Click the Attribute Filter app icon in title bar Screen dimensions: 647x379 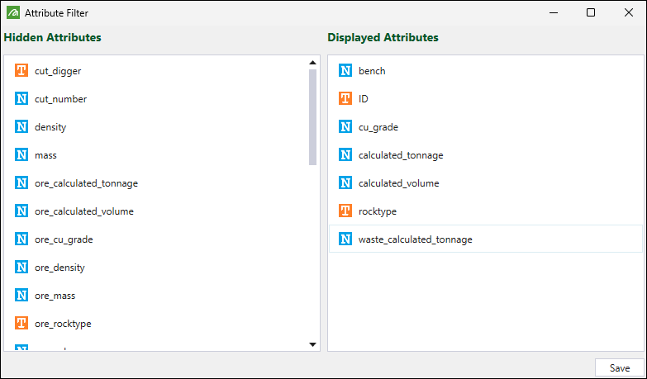tap(12, 12)
